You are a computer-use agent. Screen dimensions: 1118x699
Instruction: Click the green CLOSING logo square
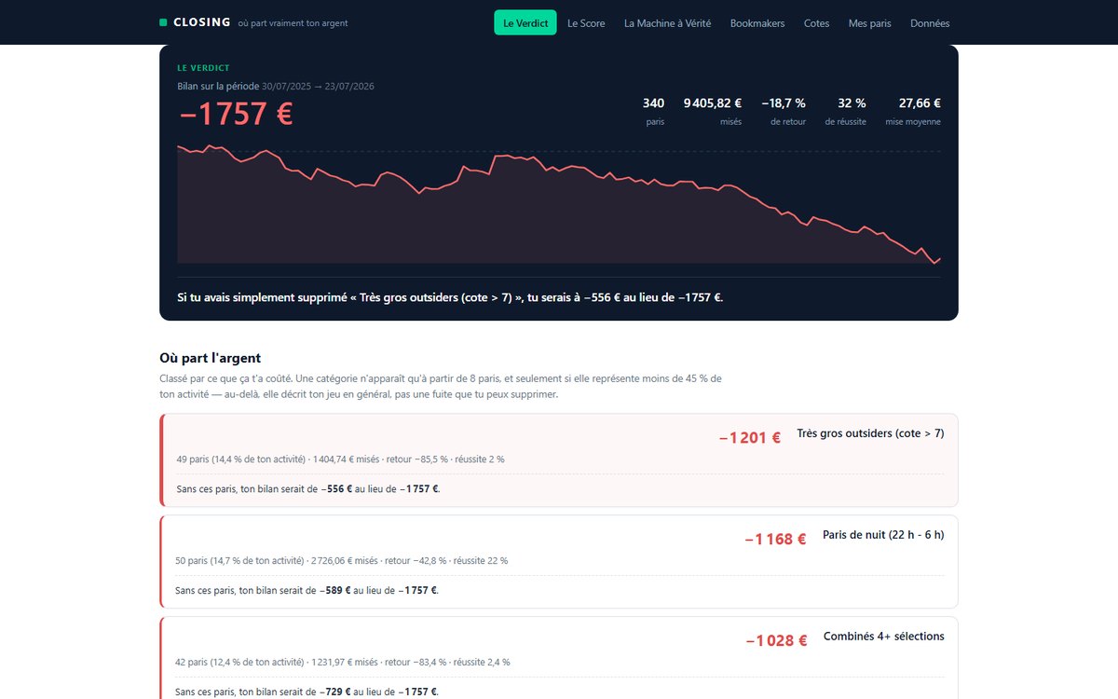coord(163,22)
